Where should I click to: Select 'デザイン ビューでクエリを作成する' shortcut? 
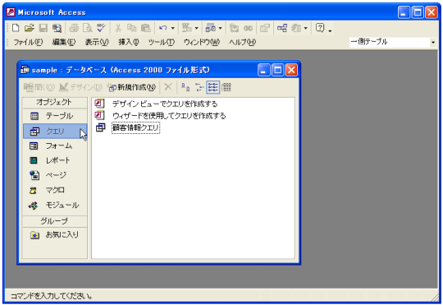(165, 104)
